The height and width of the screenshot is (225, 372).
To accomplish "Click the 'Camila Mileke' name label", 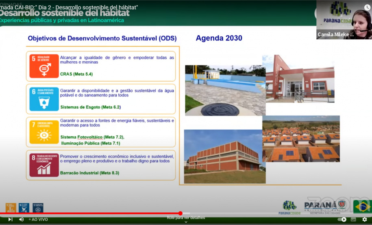I will click(x=335, y=34).
